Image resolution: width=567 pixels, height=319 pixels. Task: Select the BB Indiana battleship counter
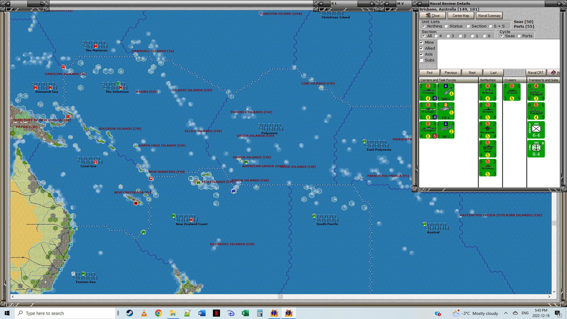(488, 111)
